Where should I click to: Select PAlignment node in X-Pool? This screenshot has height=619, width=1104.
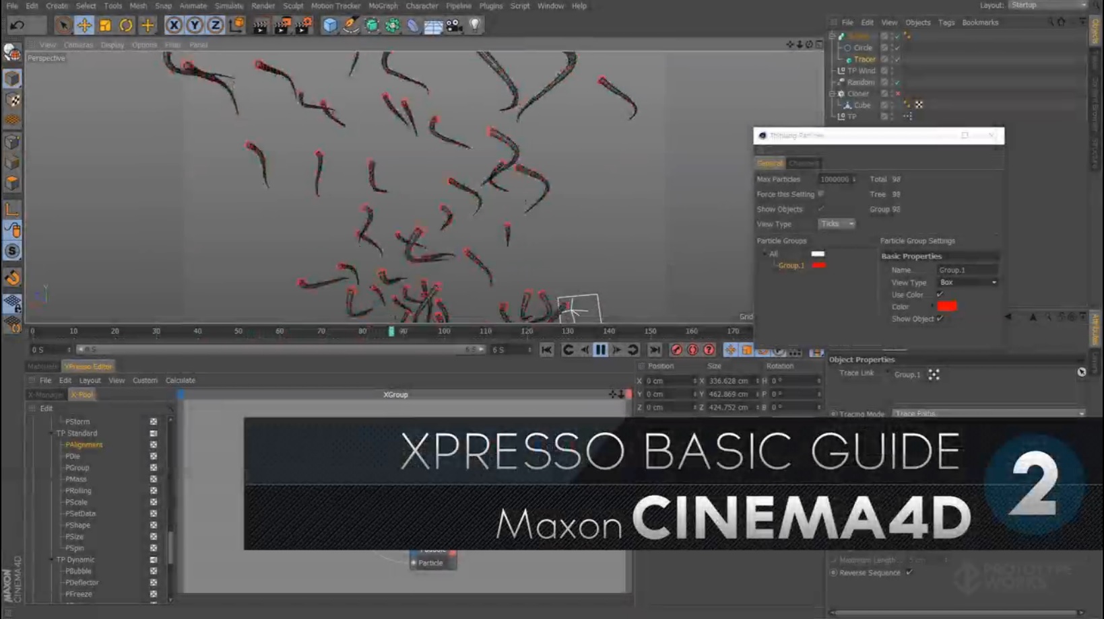pyautogui.click(x=84, y=445)
